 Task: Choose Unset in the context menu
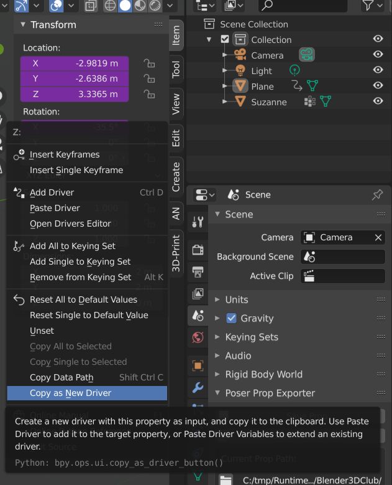click(x=88, y=331)
